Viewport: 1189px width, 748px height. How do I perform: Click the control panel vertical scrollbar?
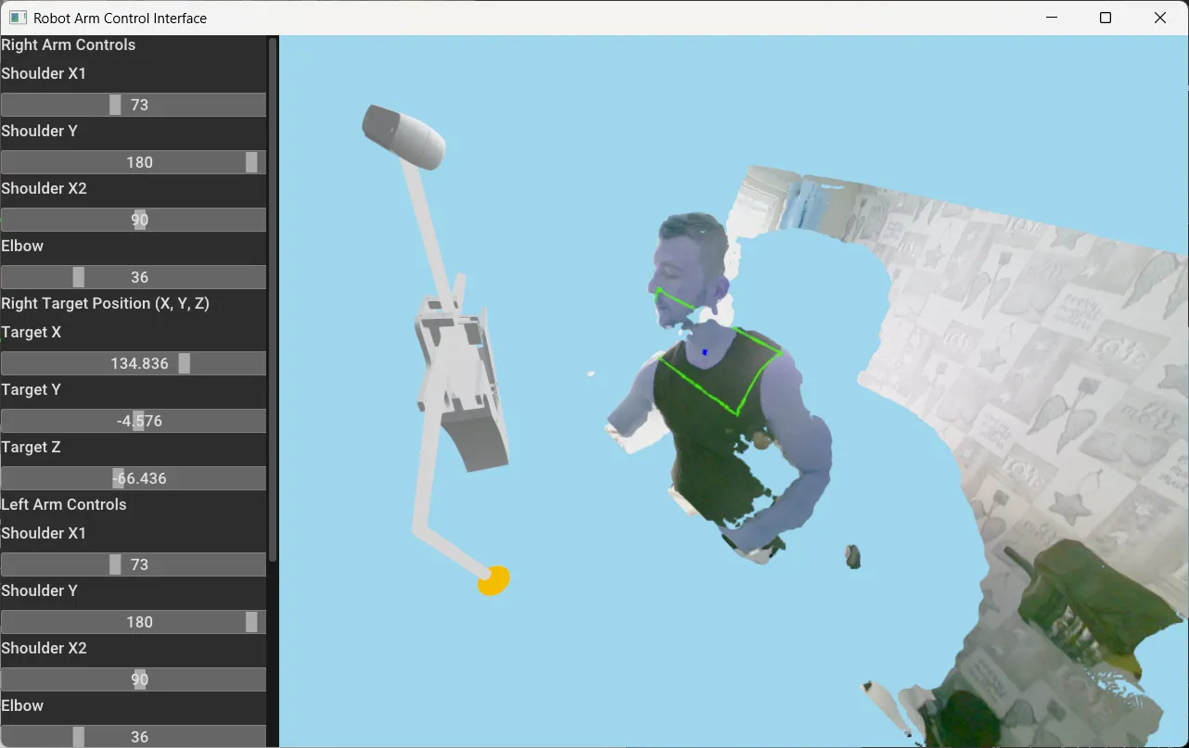(273, 297)
